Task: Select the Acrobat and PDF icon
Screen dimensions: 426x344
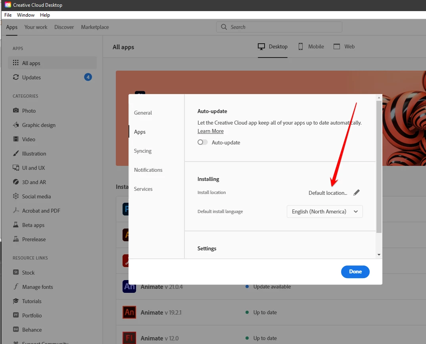Action: coord(16,210)
